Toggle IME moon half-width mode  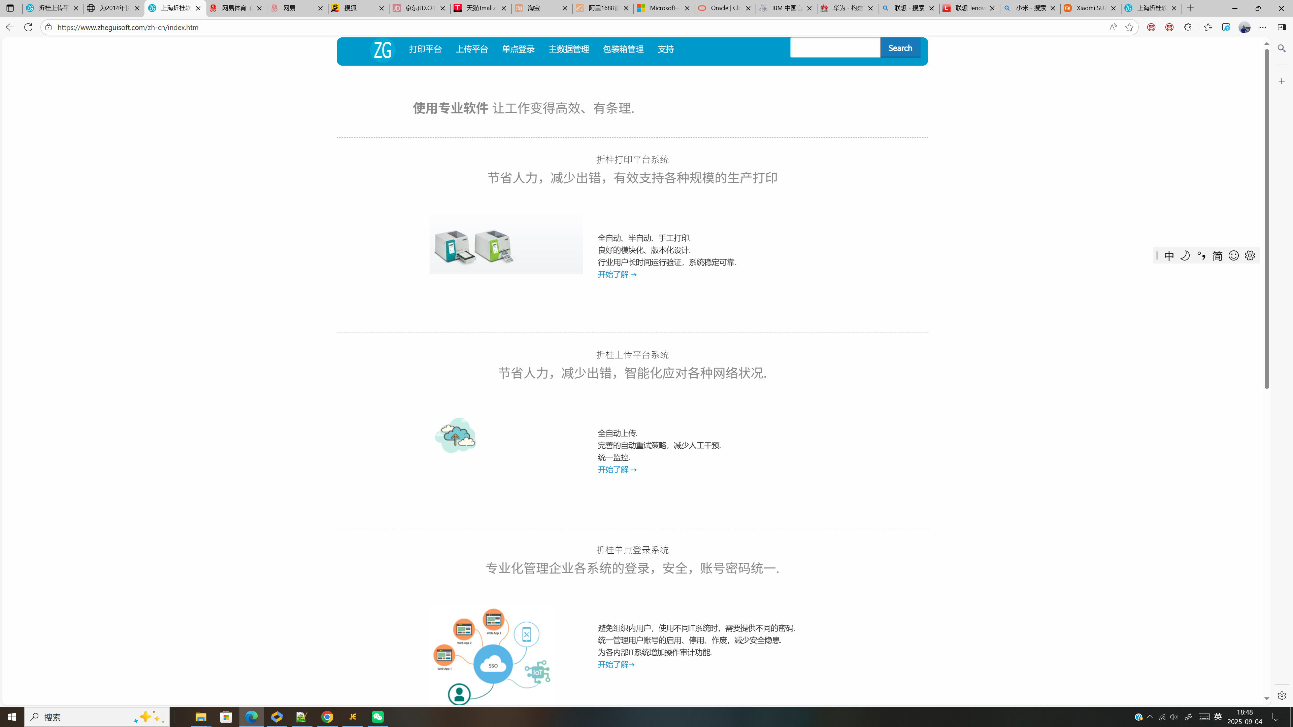(1185, 256)
